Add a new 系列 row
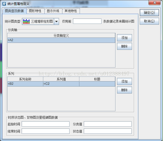 [124, 82]
